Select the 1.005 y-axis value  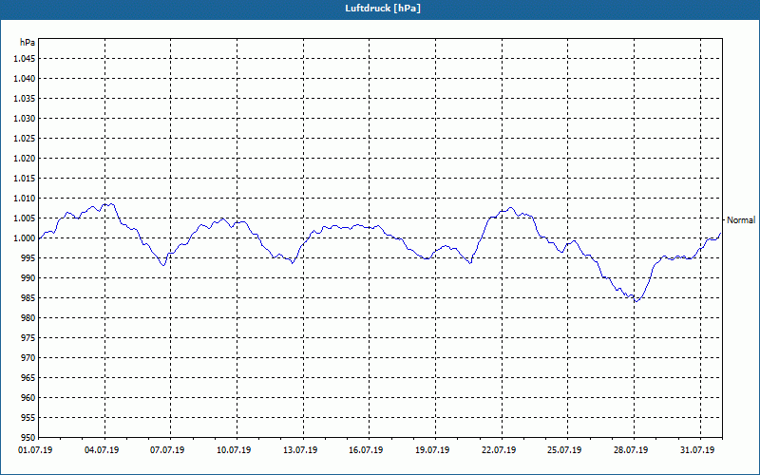[x=26, y=218]
